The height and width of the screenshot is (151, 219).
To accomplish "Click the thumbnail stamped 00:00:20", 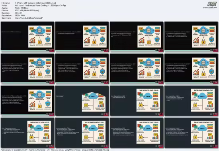I will tap(27, 69).
